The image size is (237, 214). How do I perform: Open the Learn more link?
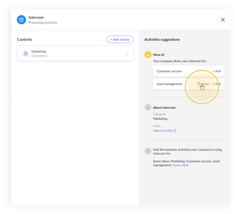click(180, 165)
